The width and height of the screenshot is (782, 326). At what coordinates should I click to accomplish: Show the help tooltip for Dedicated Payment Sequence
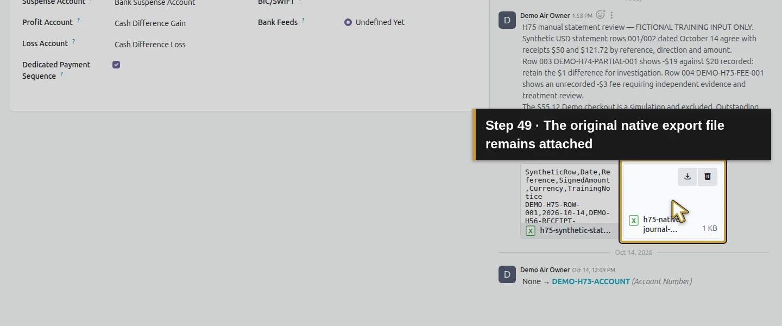[61, 74]
